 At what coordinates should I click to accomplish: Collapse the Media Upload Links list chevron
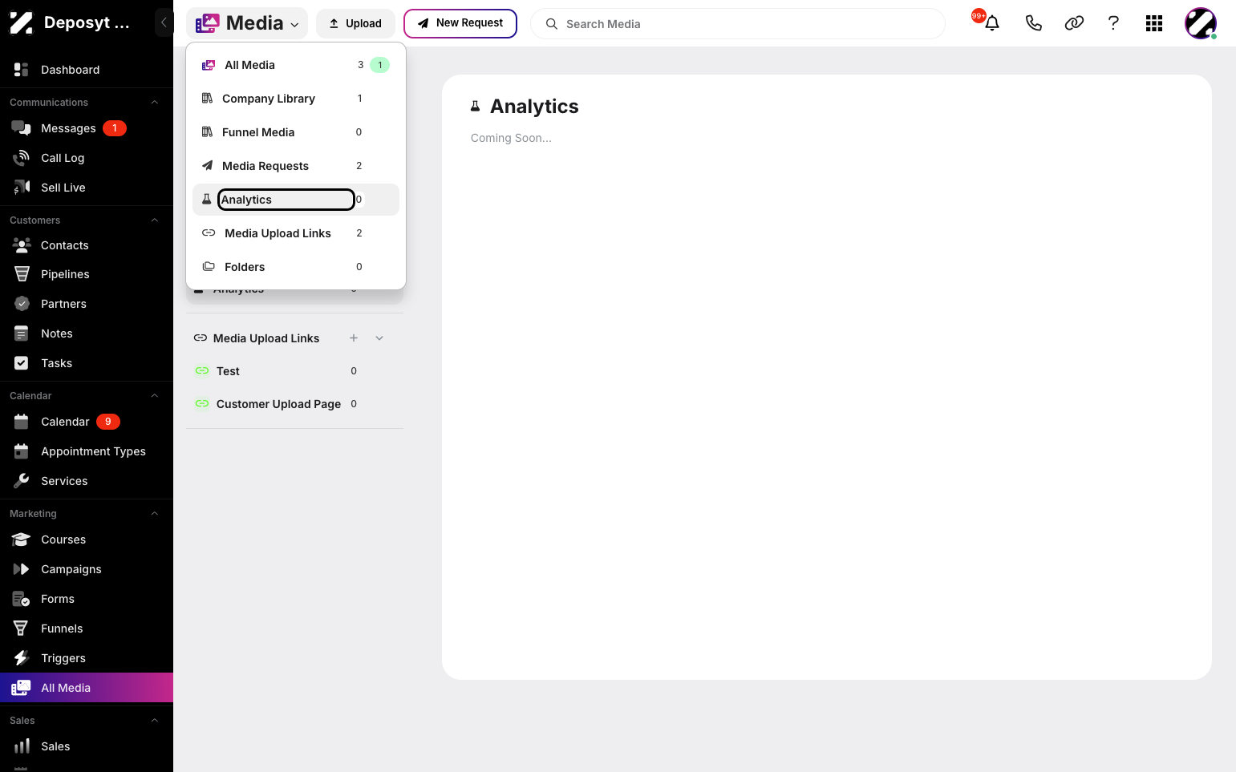(x=379, y=338)
